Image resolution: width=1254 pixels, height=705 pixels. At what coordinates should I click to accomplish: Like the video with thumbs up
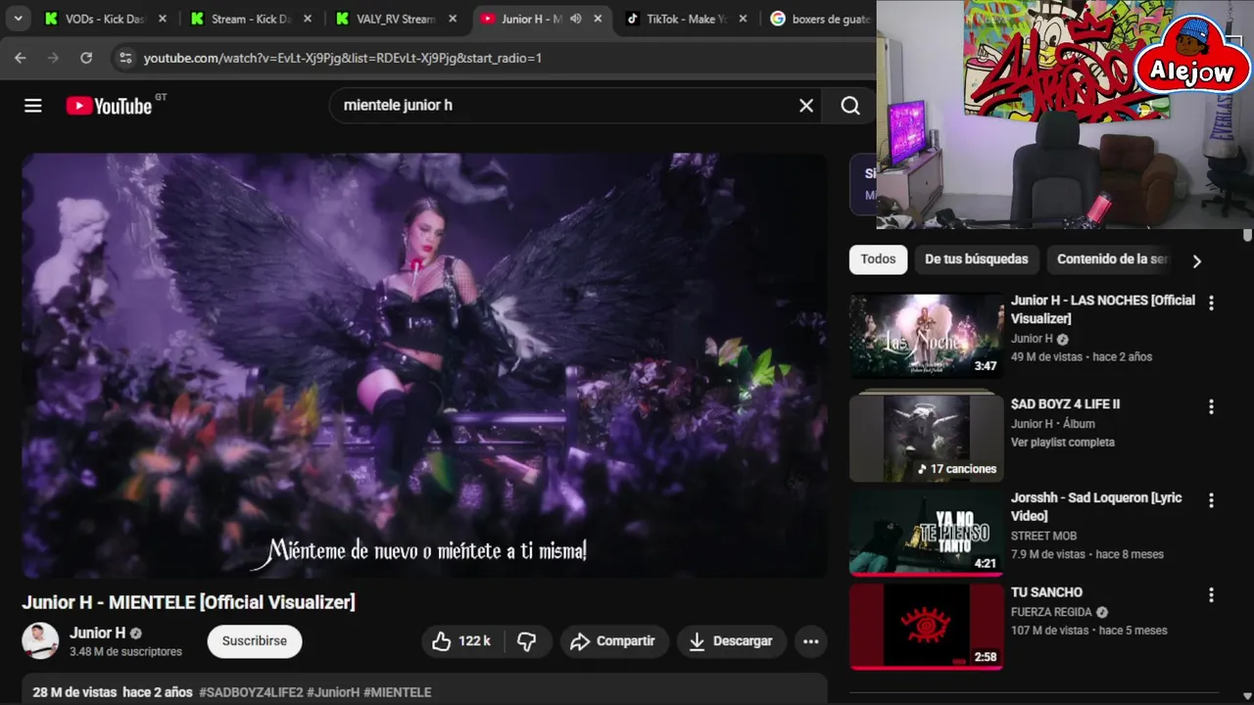click(461, 641)
